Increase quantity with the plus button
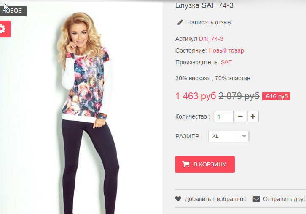Screen dimensions: 306x214 pyautogui.click(x=253, y=116)
